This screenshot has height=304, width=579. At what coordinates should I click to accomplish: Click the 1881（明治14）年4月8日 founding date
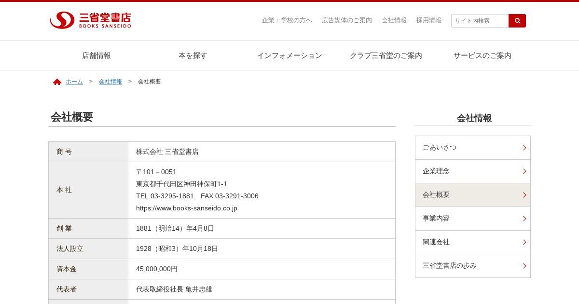coord(175,228)
